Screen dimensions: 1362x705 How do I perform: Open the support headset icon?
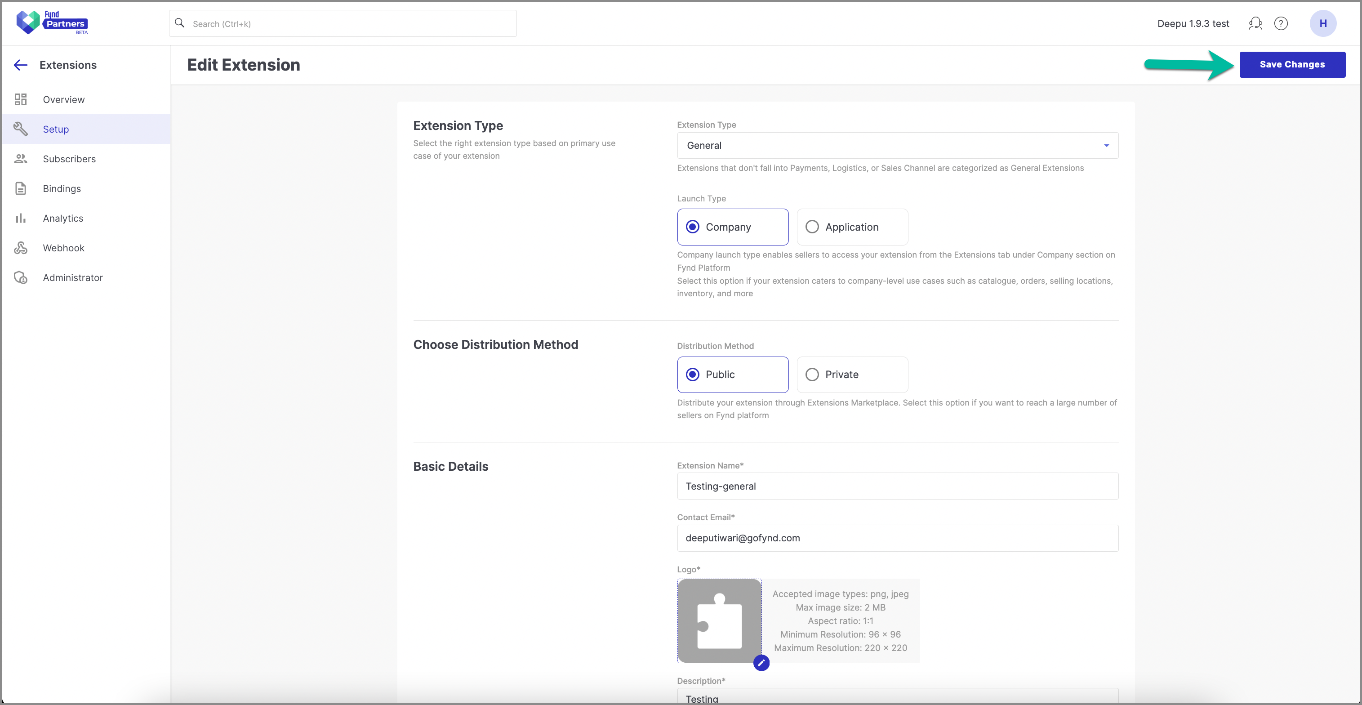tap(1255, 23)
